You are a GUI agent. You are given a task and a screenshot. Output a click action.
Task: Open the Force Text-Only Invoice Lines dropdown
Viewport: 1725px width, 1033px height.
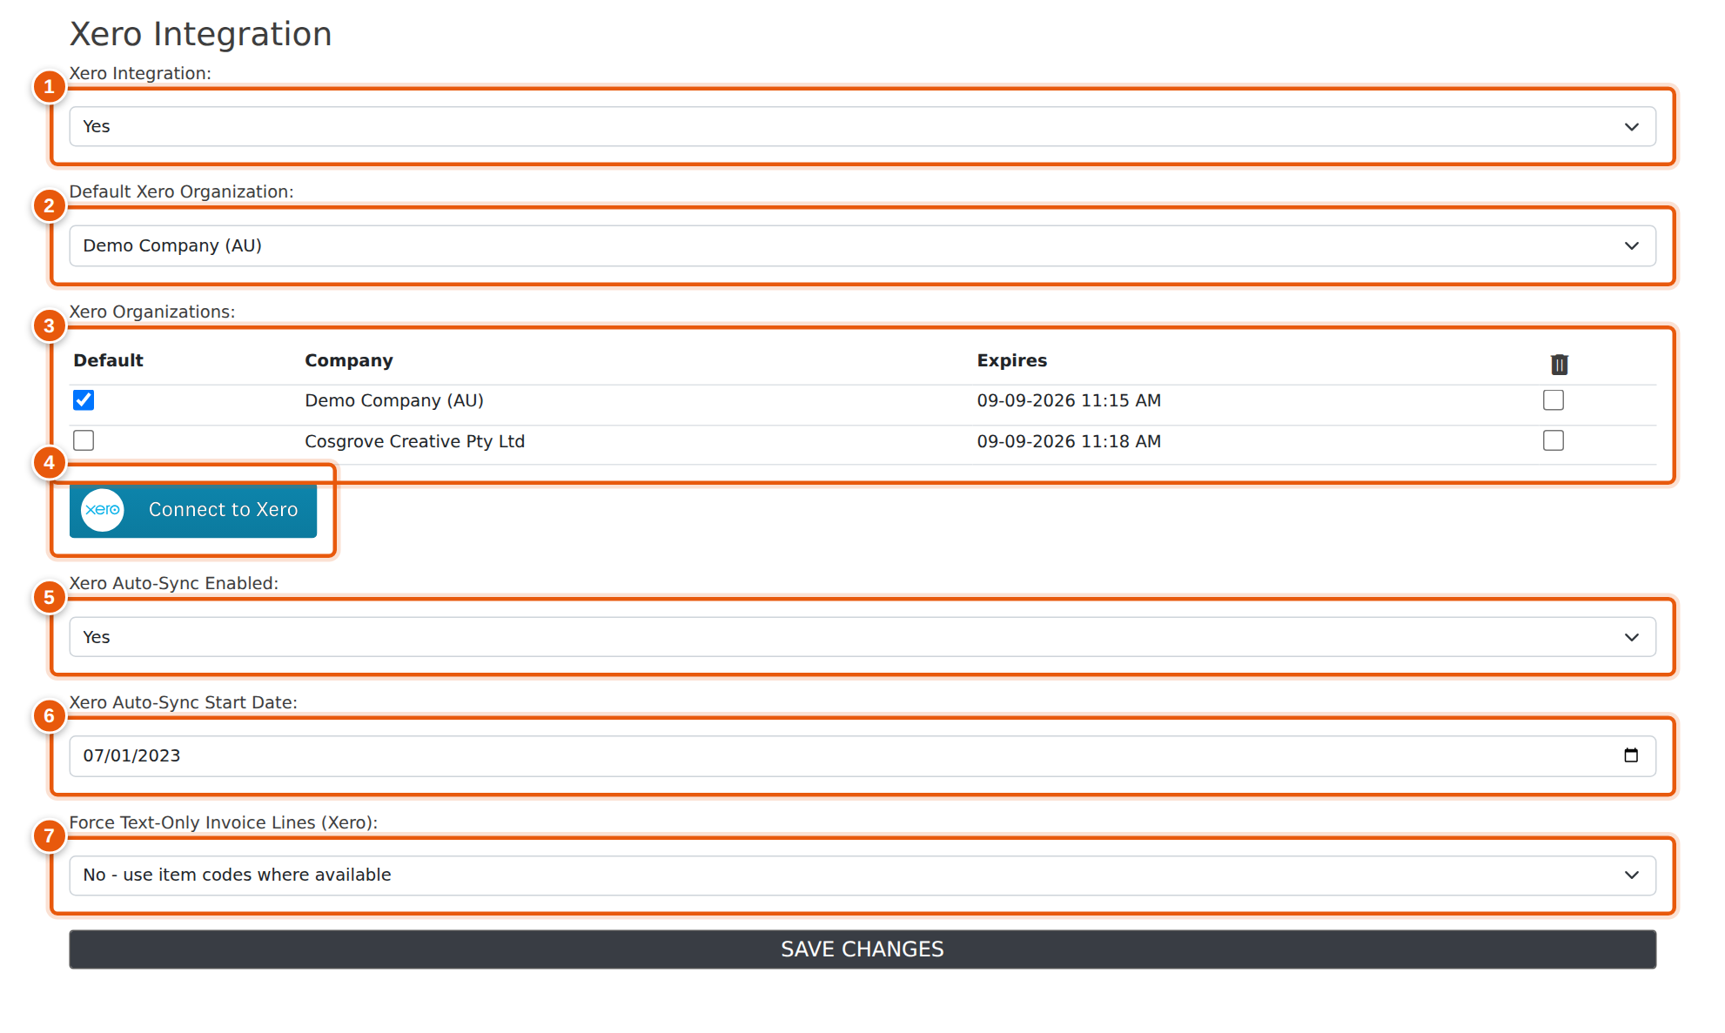coord(862,875)
